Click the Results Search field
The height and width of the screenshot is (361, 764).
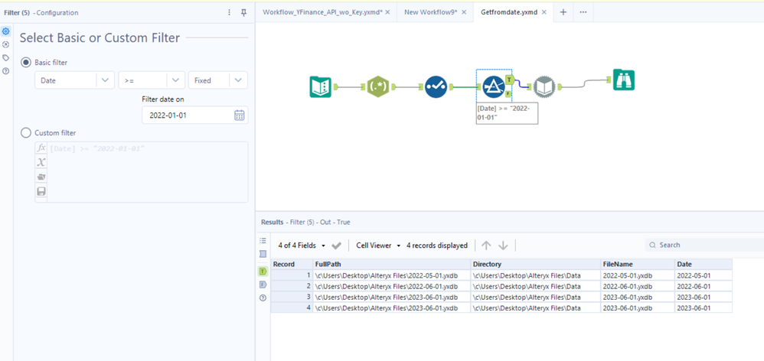704,245
